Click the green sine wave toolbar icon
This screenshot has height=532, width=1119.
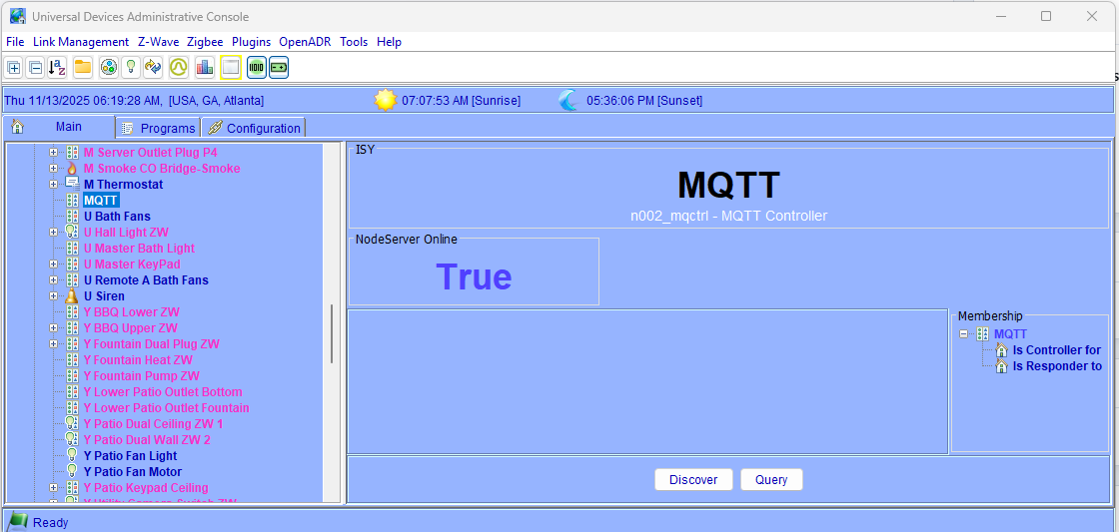click(178, 68)
